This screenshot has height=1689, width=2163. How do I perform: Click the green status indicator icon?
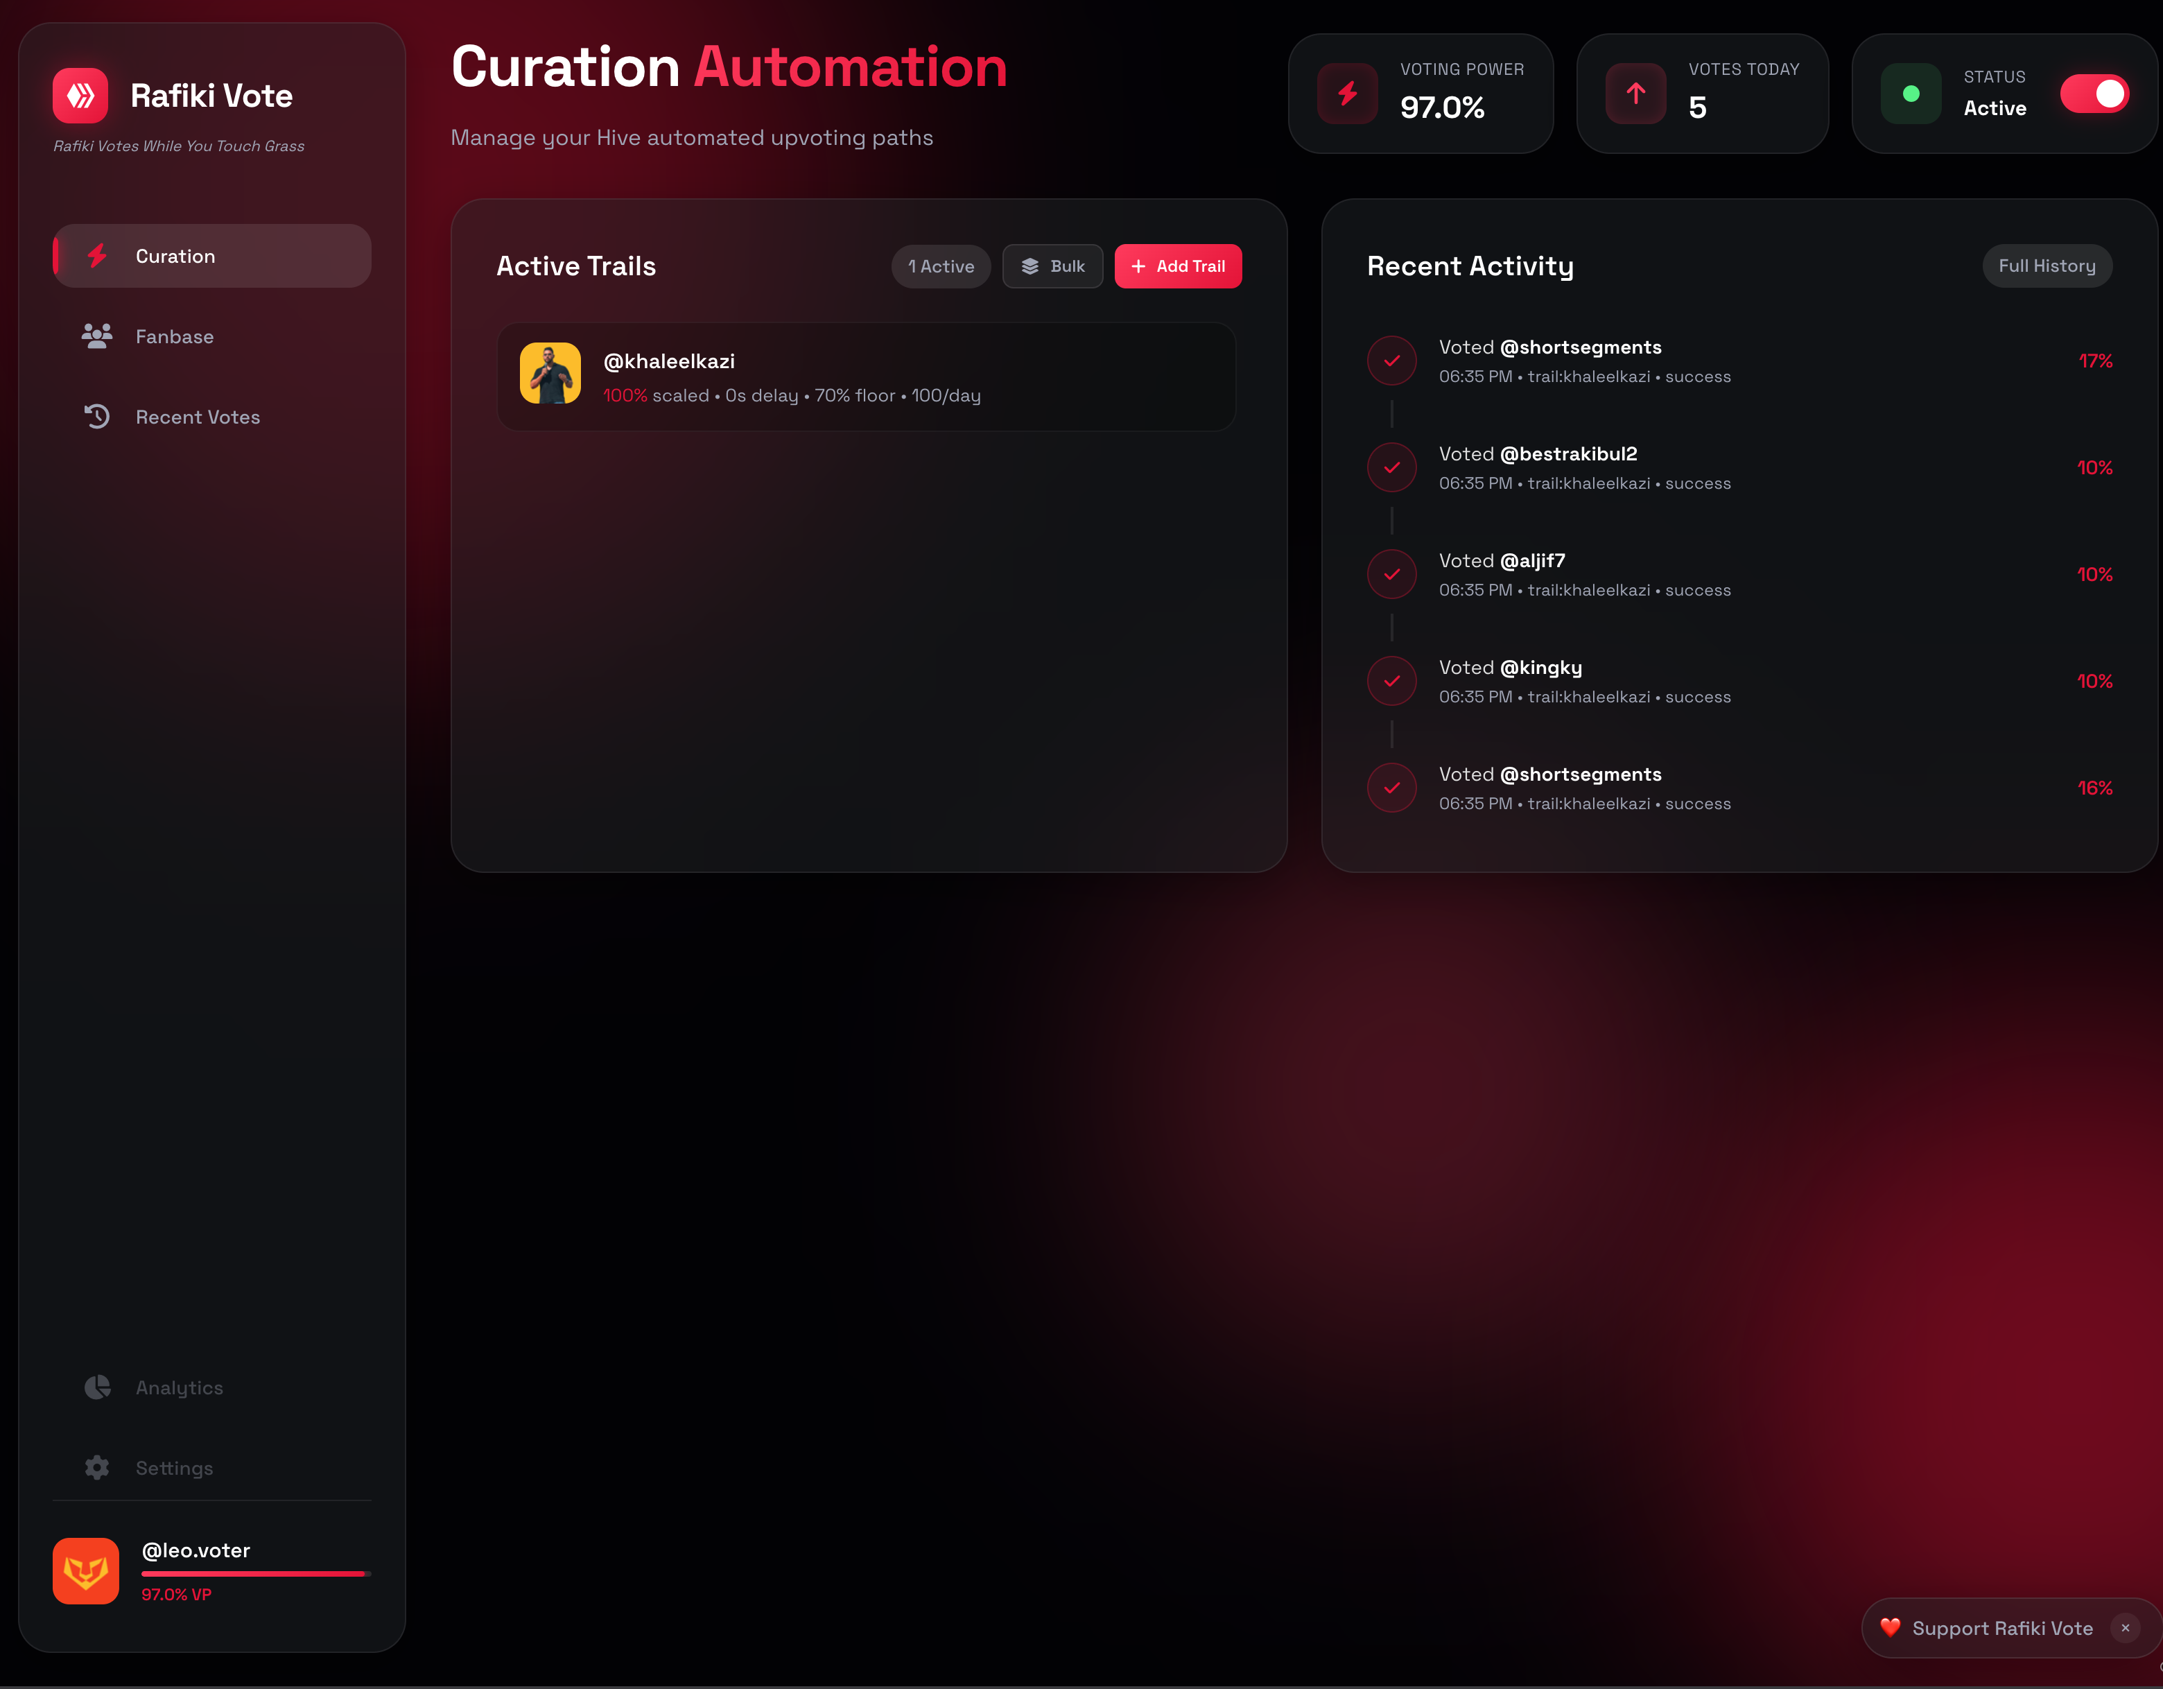coord(1911,94)
